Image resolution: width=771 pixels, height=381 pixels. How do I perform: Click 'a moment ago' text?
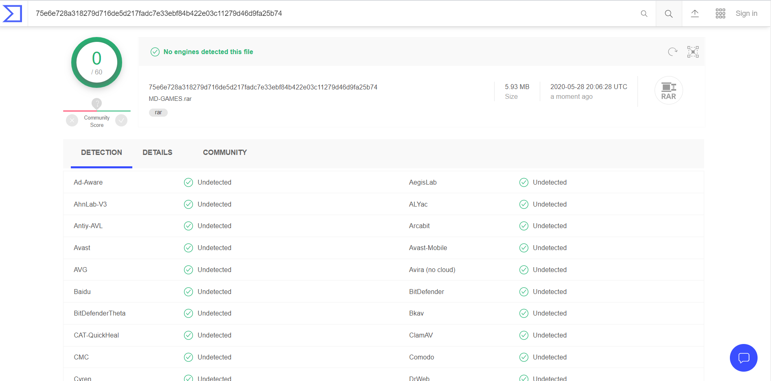click(x=572, y=96)
